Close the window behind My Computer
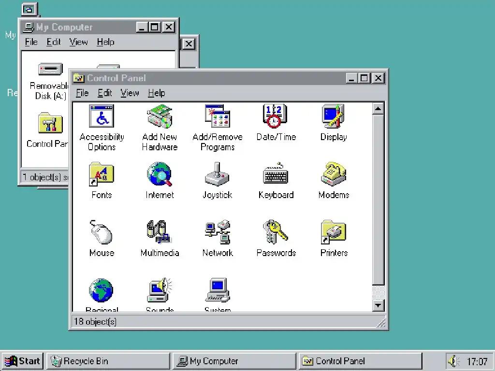 click(189, 44)
